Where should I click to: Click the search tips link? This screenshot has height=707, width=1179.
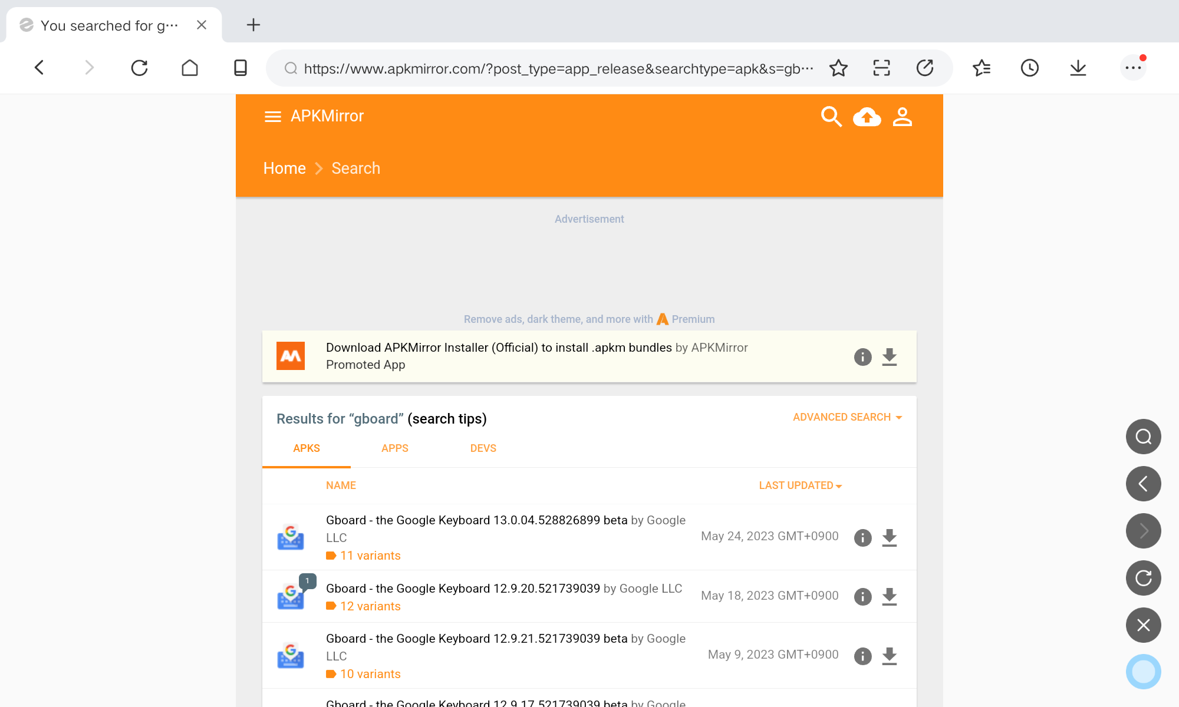click(x=447, y=419)
